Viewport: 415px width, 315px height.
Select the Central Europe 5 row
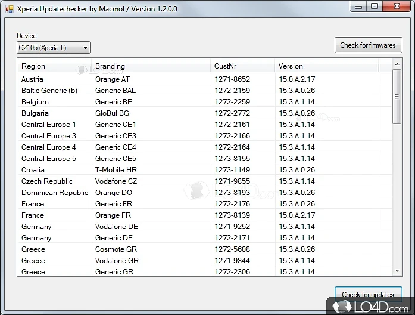205,159
